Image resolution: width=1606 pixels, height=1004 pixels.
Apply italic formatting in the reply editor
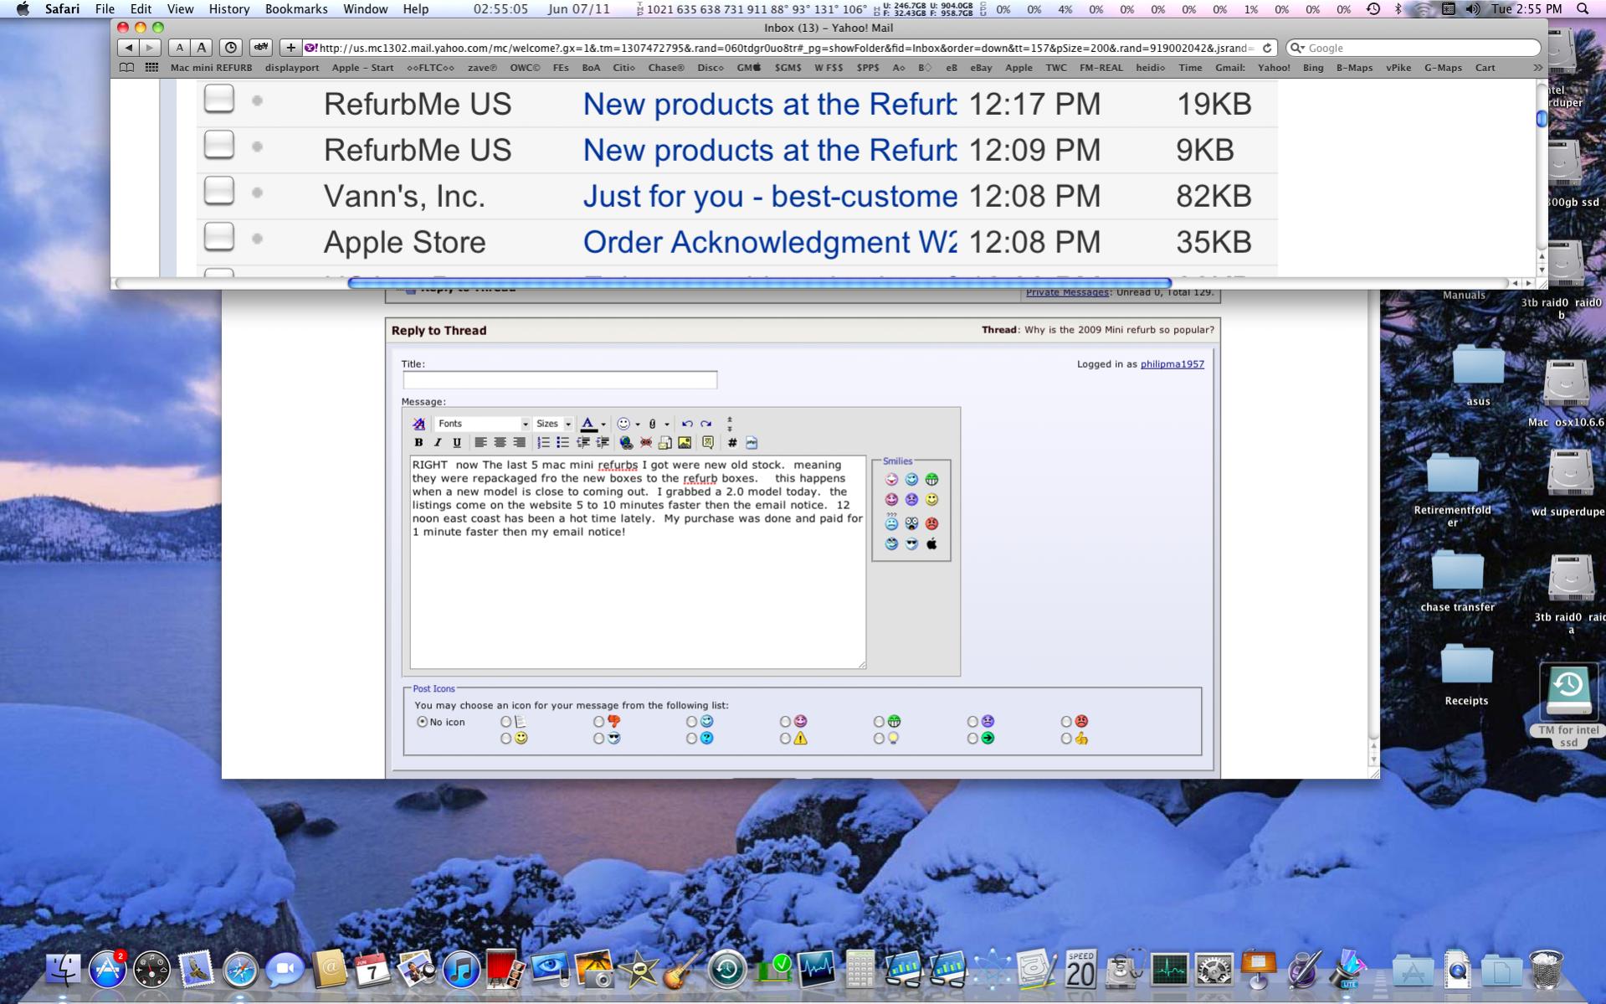tap(438, 442)
